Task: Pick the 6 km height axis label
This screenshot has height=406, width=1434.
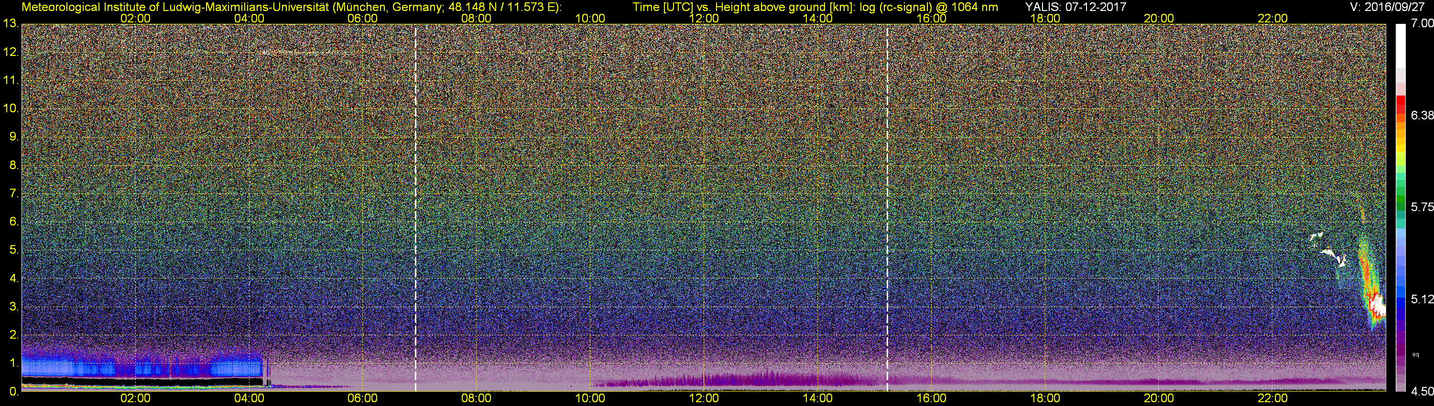Action: 13,221
